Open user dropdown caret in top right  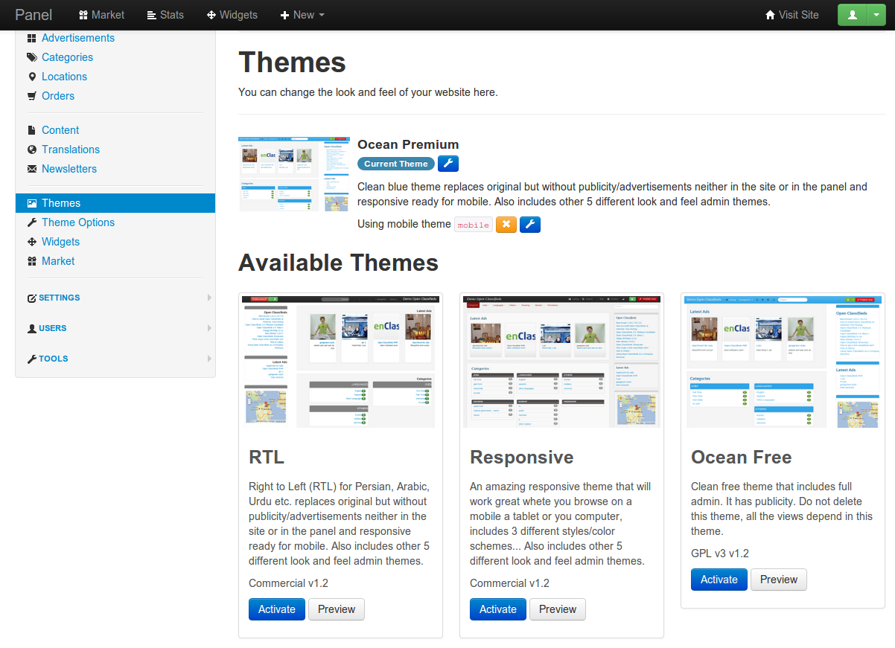coord(874,15)
